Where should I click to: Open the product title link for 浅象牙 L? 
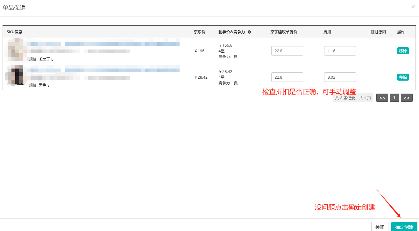tap(103, 43)
